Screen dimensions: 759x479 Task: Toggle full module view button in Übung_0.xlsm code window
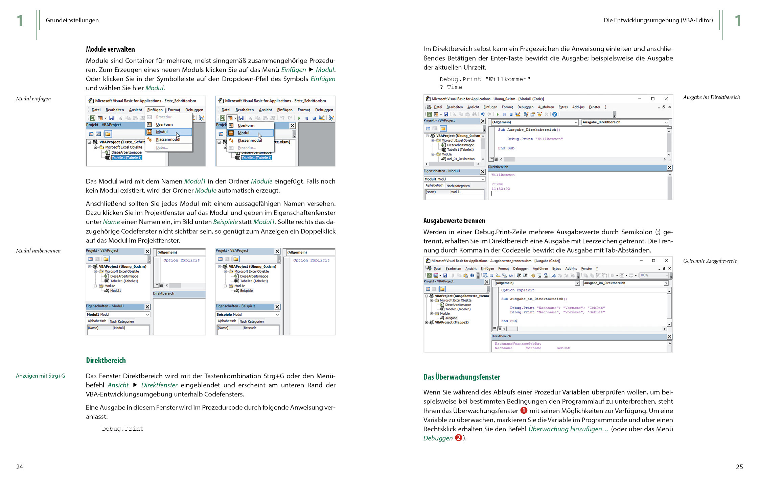click(x=496, y=159)
